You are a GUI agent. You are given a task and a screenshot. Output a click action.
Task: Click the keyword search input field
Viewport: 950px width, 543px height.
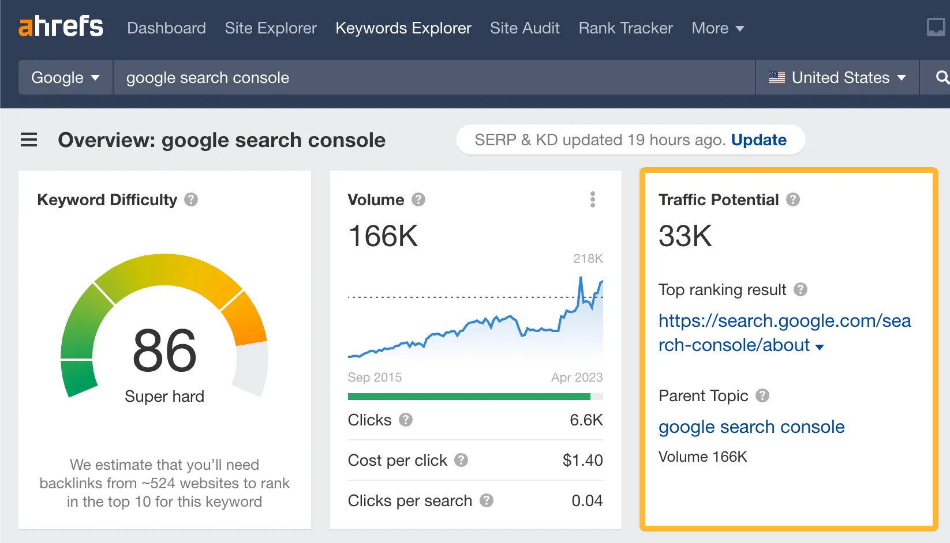click(x=433, y=77)
